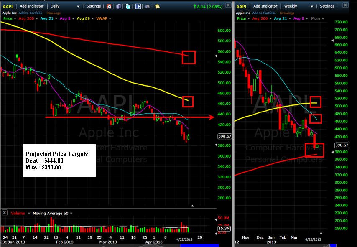Screen dimensions: 357x247
Task: Click the Nov label on weekly time axis
Action: (246, 237)
